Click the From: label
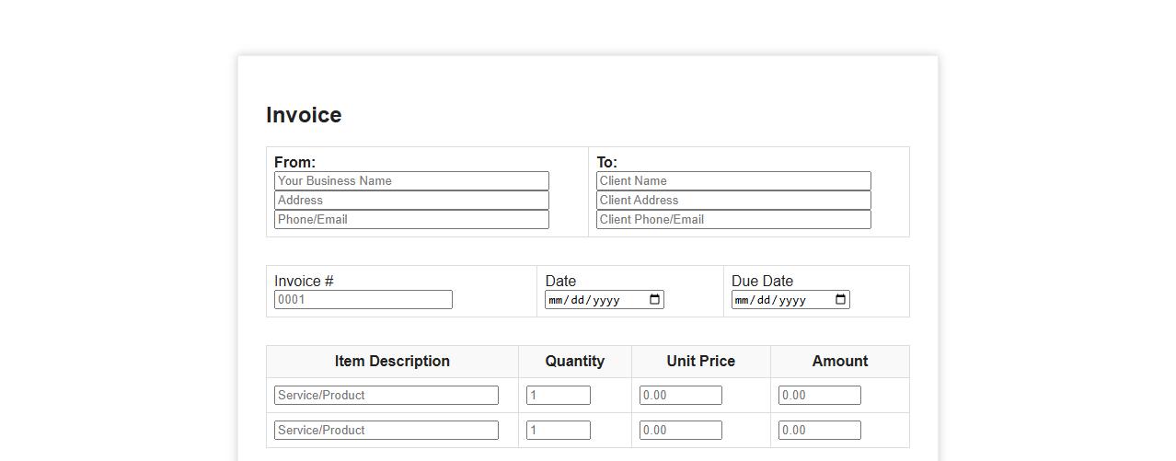 pyautogui.click(x=294, y=162)
